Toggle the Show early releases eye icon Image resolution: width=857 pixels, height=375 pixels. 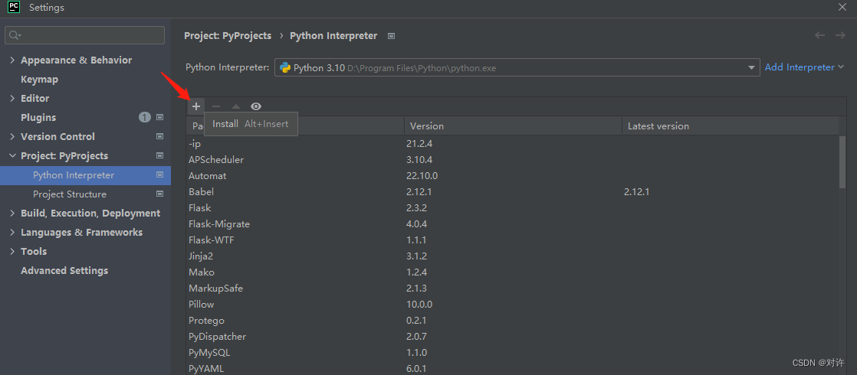pos(256,106)
